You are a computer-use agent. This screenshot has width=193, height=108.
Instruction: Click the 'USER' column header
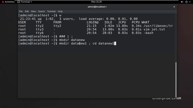[x=22, y=22]
